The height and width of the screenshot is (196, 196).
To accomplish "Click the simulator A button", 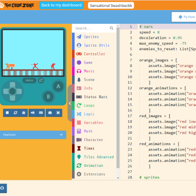I will [x=58, y=86].
